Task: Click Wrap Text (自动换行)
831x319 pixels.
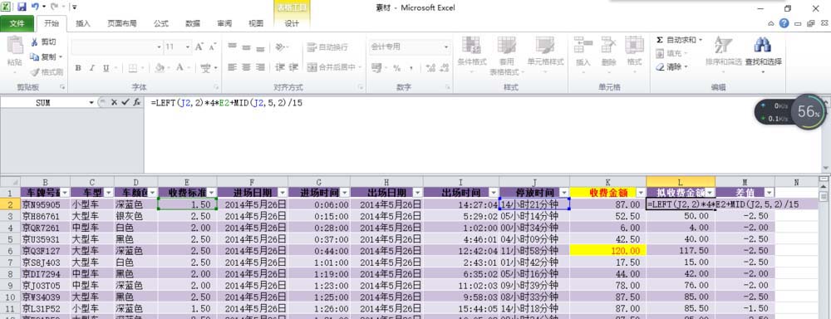Action: click(x=327, y=47)
